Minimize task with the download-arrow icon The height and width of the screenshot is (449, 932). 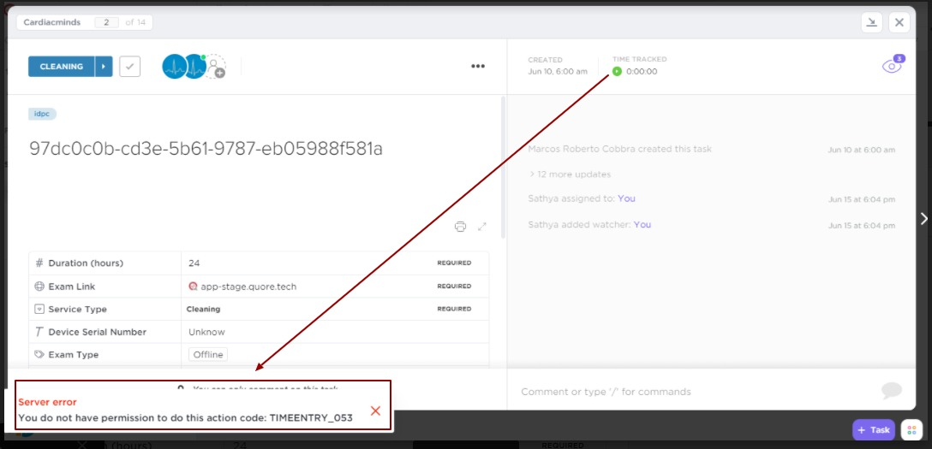pyautogui.click(x=871, y=22)
